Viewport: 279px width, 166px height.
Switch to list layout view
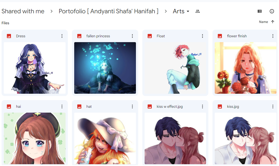click(259, 11)
